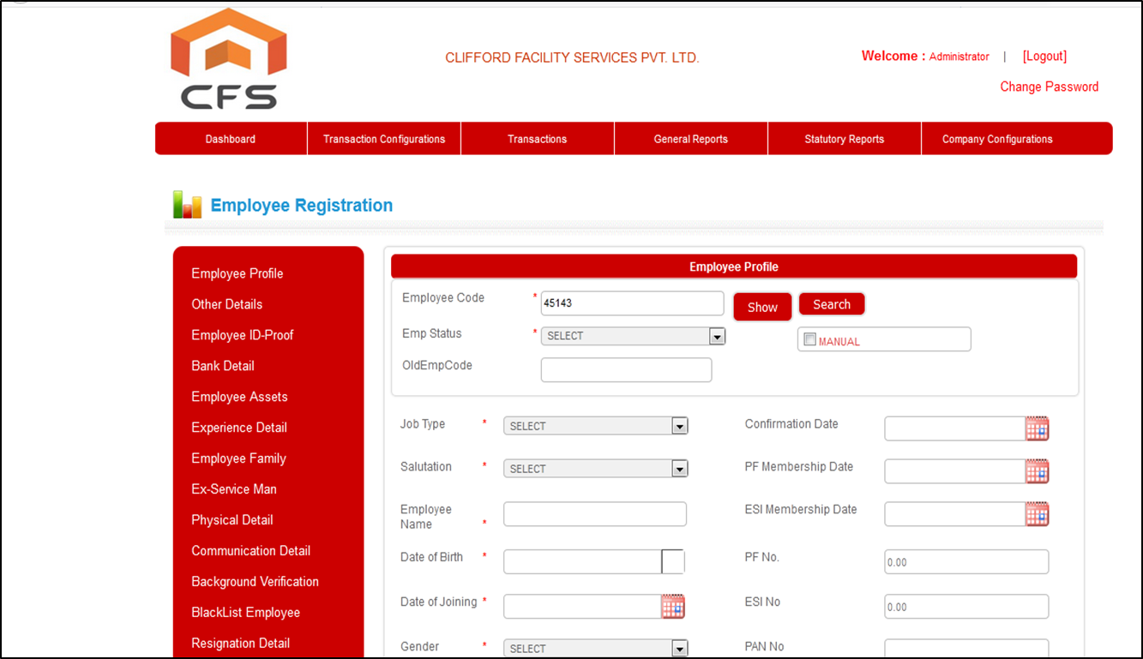The width and height of the screenshot is (1143, 659).
Task: Open the Emp Status dropdown
Action: tap(633, 336)
